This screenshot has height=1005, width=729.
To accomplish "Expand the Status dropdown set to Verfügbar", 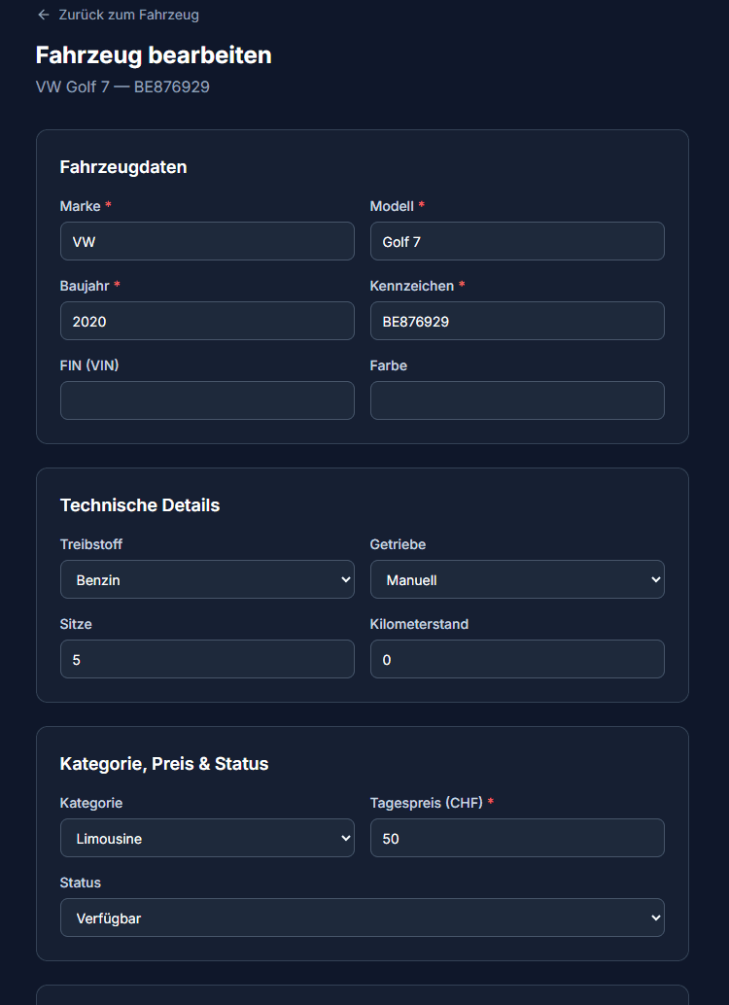I will point(362,918).
